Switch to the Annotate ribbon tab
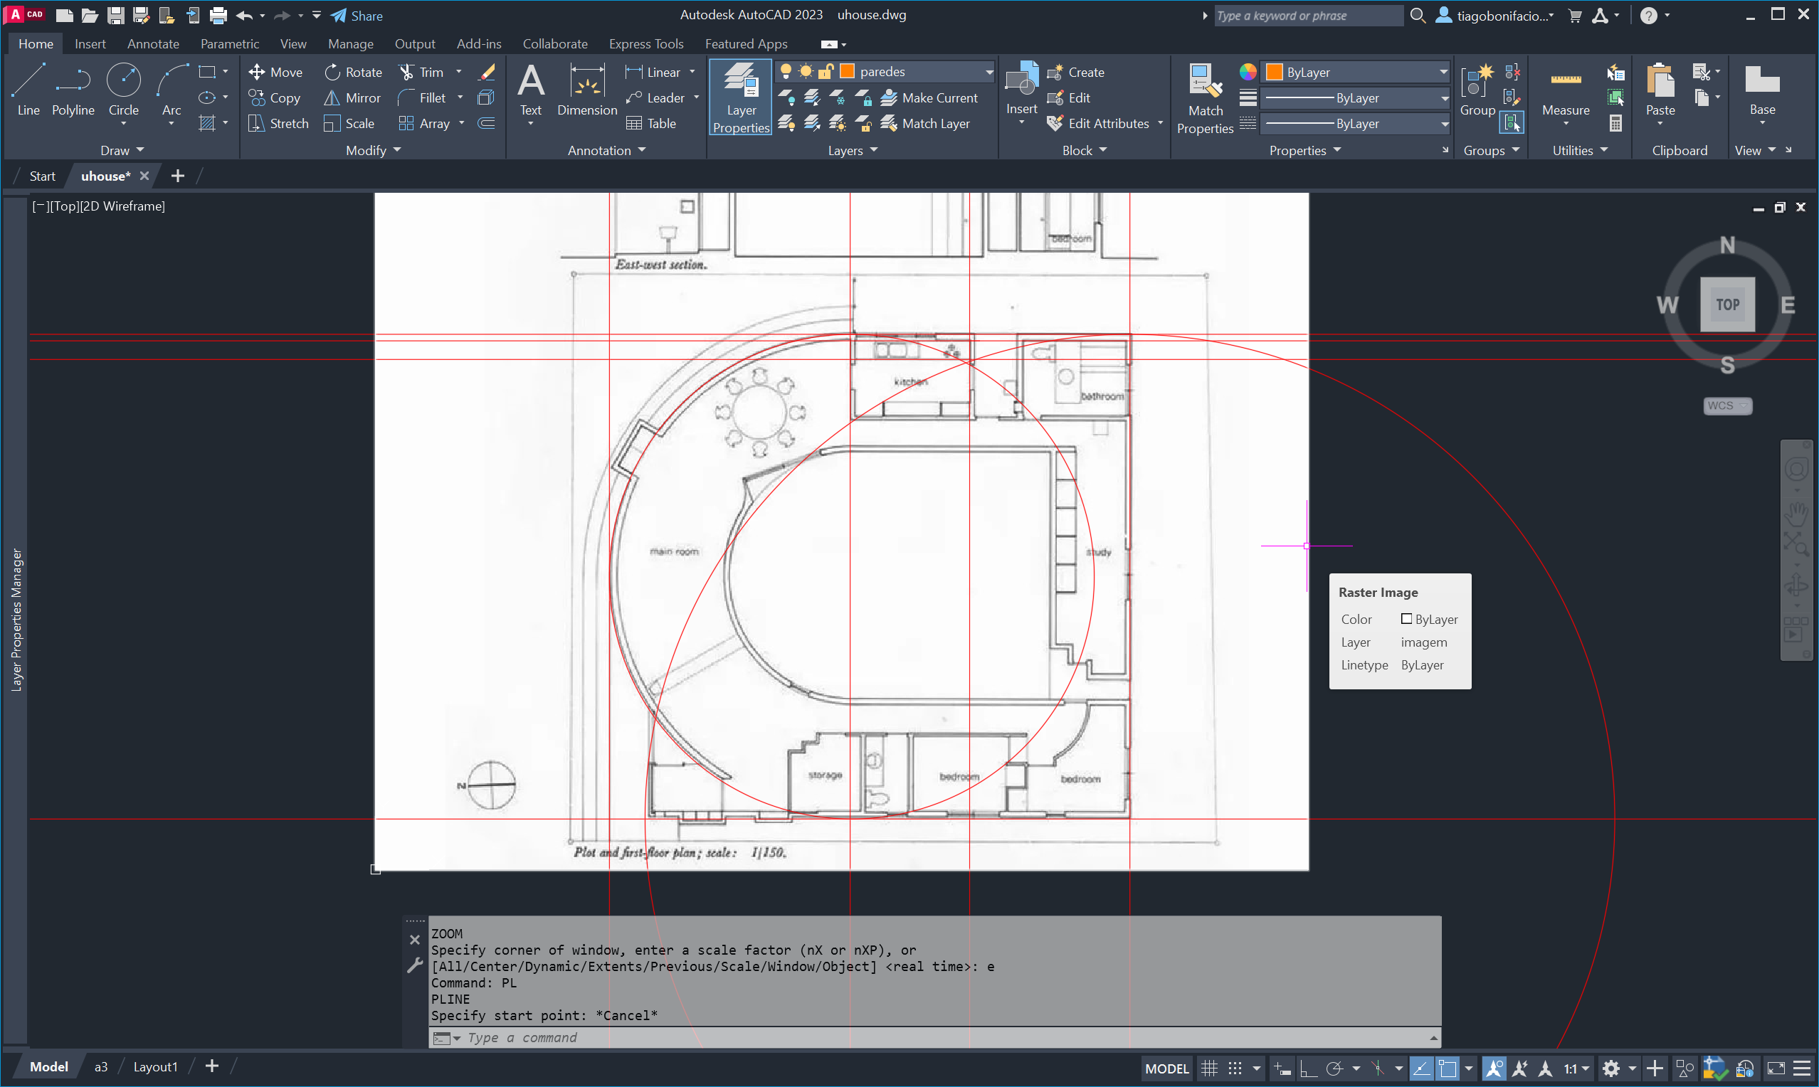The image size is (1819, 1087). (153, 44)
